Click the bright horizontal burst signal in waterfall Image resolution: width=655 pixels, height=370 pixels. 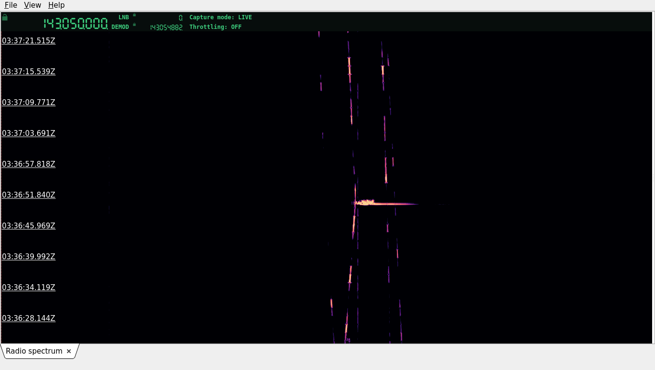point(385,203)
